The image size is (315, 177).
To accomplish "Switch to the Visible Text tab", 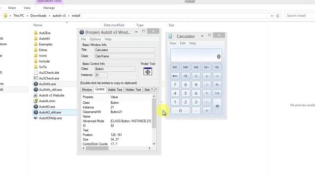I will click(x=115, y=89).
